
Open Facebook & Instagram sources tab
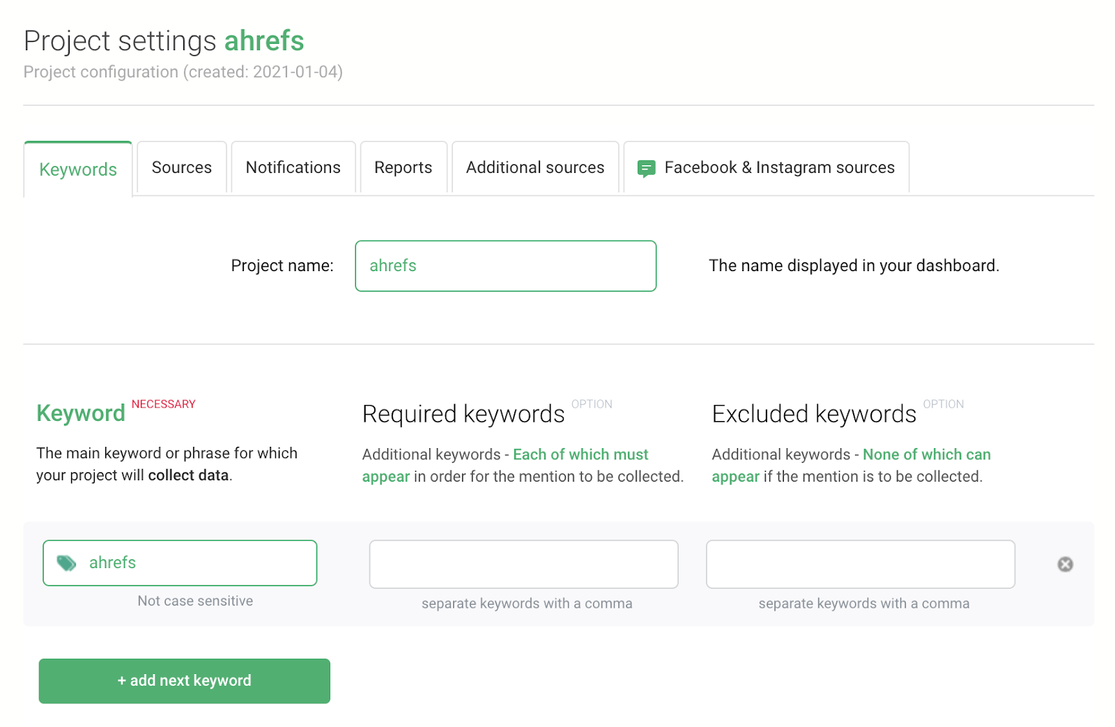(779, 168)
